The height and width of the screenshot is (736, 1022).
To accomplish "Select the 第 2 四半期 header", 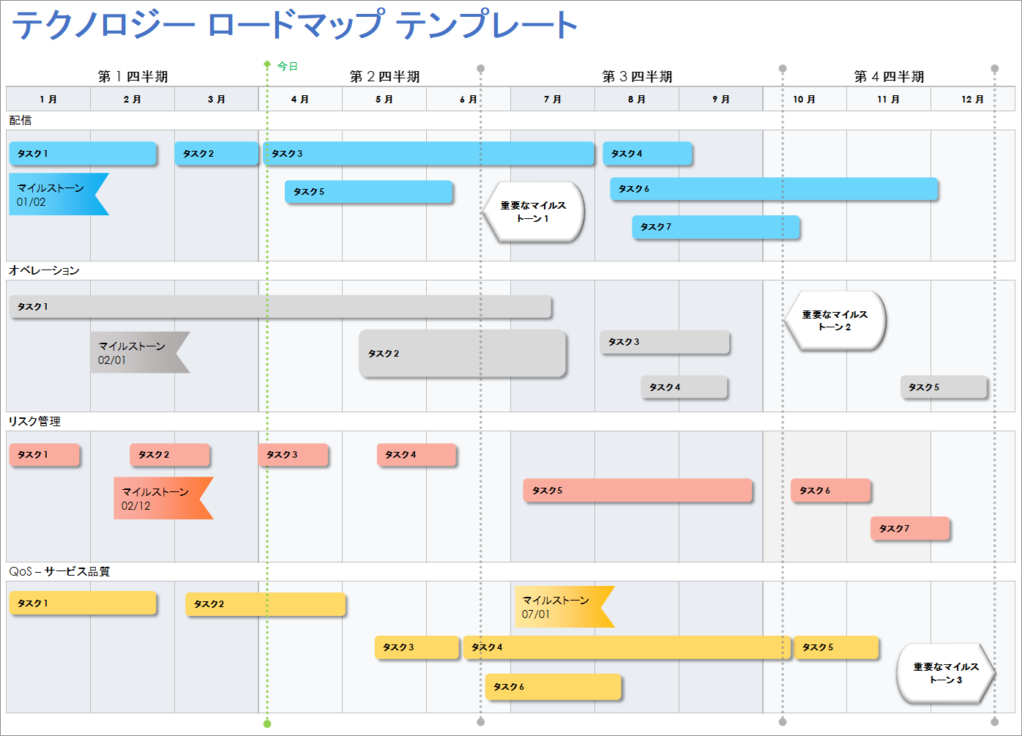I will [384, 76].
